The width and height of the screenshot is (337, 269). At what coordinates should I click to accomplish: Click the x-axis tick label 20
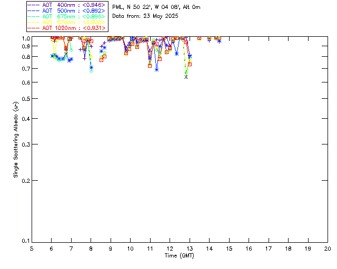click(x=328, y=248)
